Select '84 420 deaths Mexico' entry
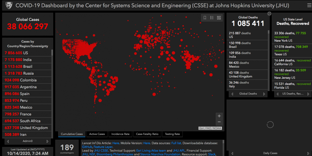The height and width of the screenshot is (156, 312). (248, 65)
